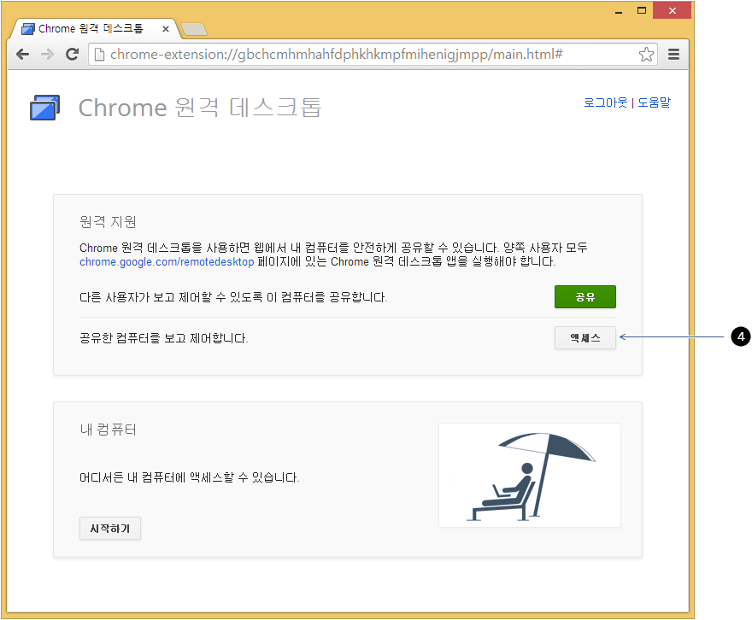Close the Chrome window
This screenshot has width=752, height=620.
click(672, 10)
